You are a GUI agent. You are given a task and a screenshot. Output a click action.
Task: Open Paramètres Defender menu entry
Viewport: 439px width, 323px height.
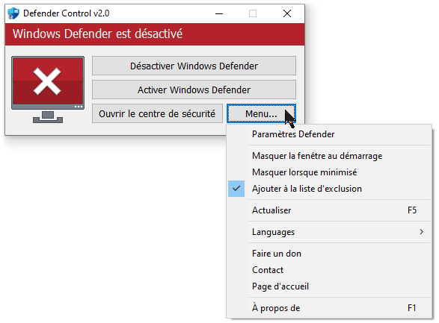329,134
